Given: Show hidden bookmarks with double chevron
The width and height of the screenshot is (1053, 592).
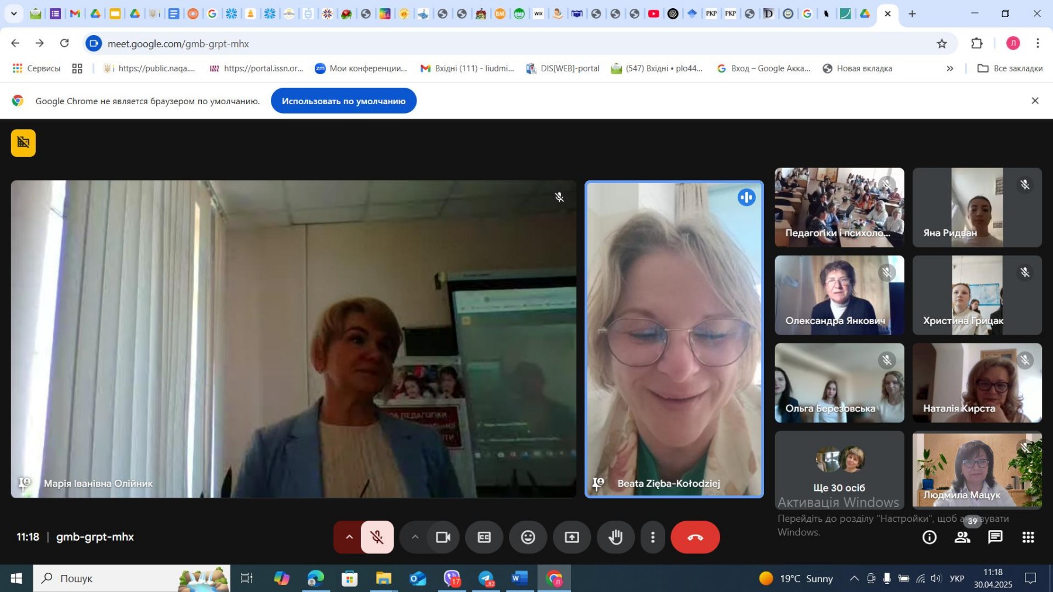Looking at the screenshot, I should tap(950, 68).
